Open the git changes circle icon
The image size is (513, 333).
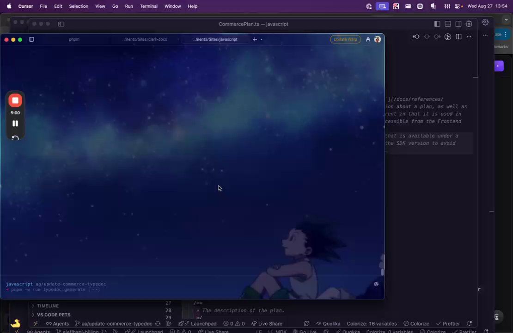coord(448,37)
